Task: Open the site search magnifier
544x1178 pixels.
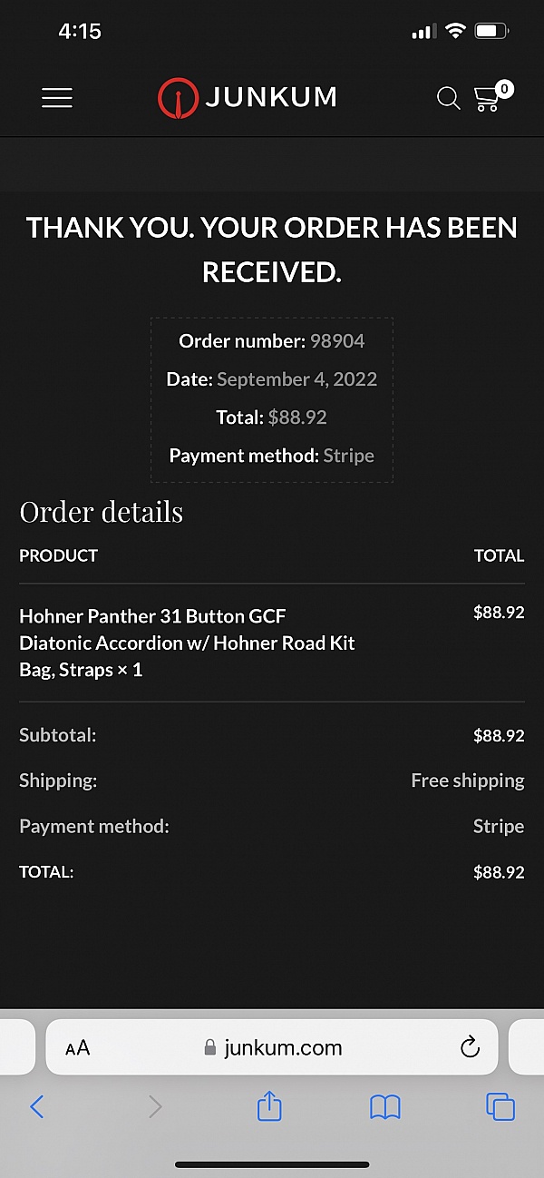Action: pyautogui.click(x=448, y=98)
